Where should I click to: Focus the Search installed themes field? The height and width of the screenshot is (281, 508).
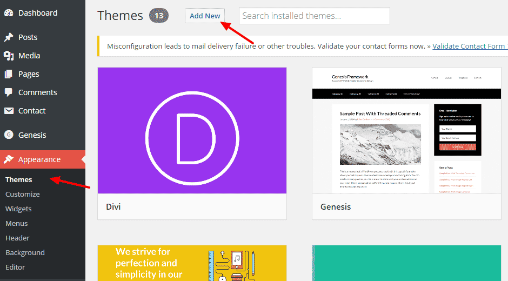coord(315,16)
